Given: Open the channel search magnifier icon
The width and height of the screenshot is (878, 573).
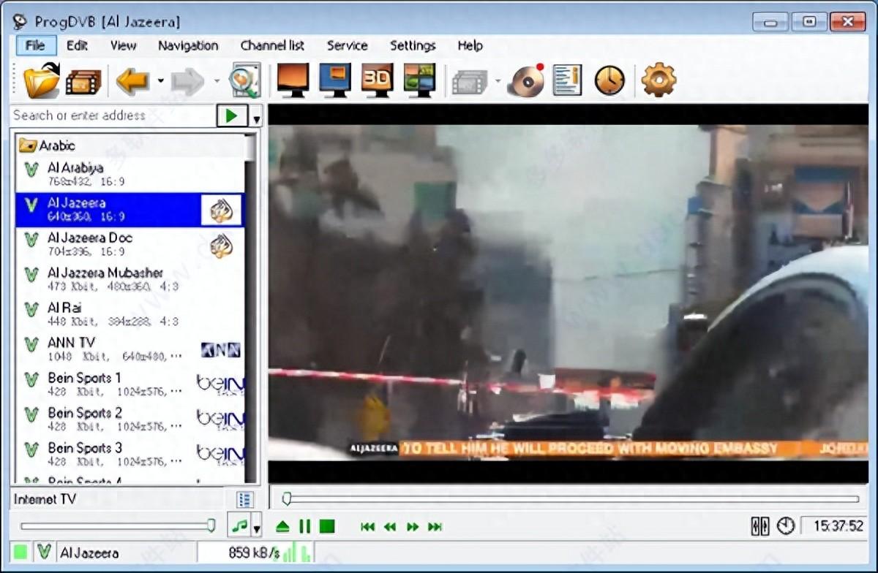Looking at the screenshot, I should click(x=244, y=80).
